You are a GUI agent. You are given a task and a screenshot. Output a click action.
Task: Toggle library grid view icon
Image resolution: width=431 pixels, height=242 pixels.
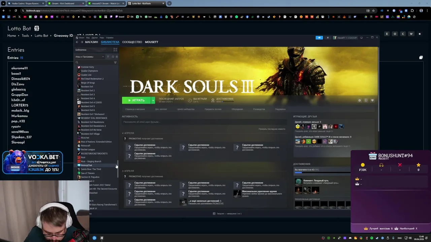(115, 50)
